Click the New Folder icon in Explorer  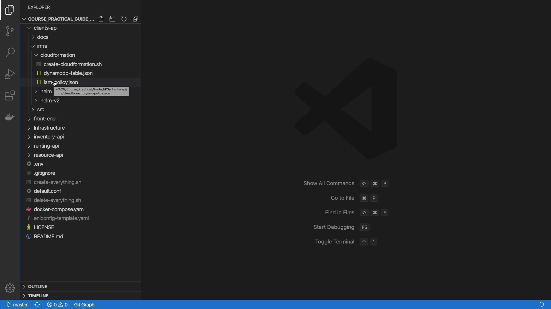112,19
